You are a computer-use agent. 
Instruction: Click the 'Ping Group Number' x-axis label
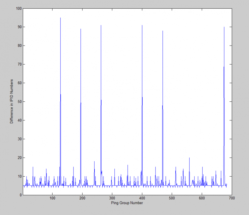coord(127,203)
